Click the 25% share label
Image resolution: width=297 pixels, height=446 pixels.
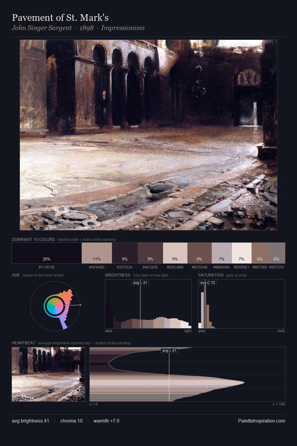click(x=47, y=259)
